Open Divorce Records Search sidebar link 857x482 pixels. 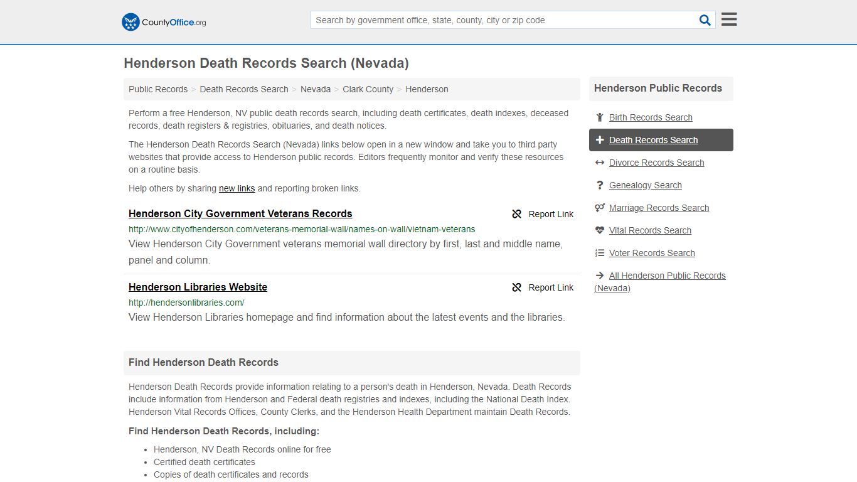(656, 163)
